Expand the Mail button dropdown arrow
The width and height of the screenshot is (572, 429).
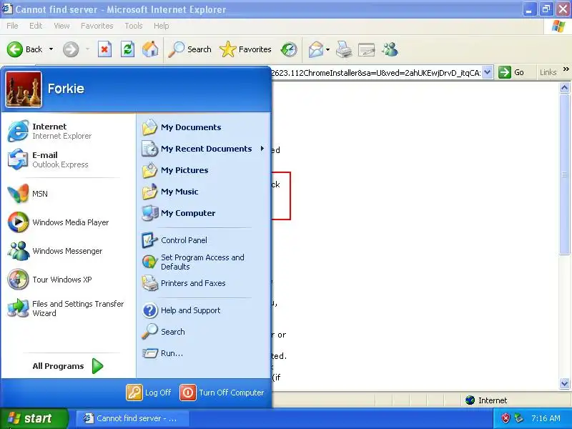(x=327, y=49)
